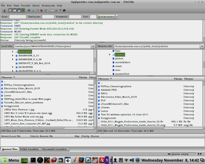
Task: Sort the remote list by Filetype header
Action: point(194,79)
